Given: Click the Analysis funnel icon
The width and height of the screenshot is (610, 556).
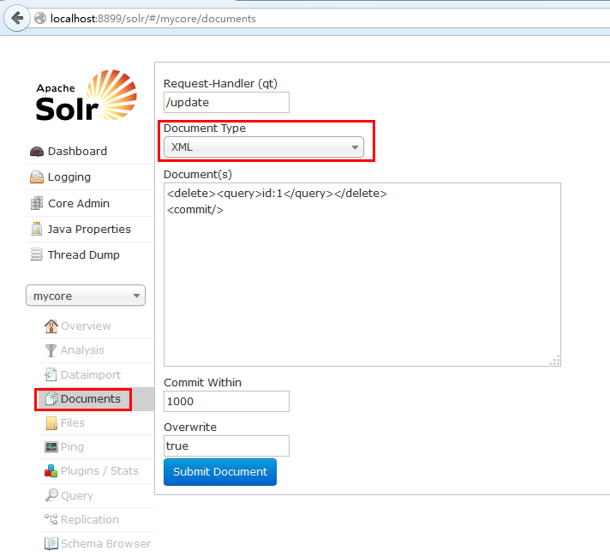Looking at the screenshot, I should pyautogui.click(x=51, y=350).
